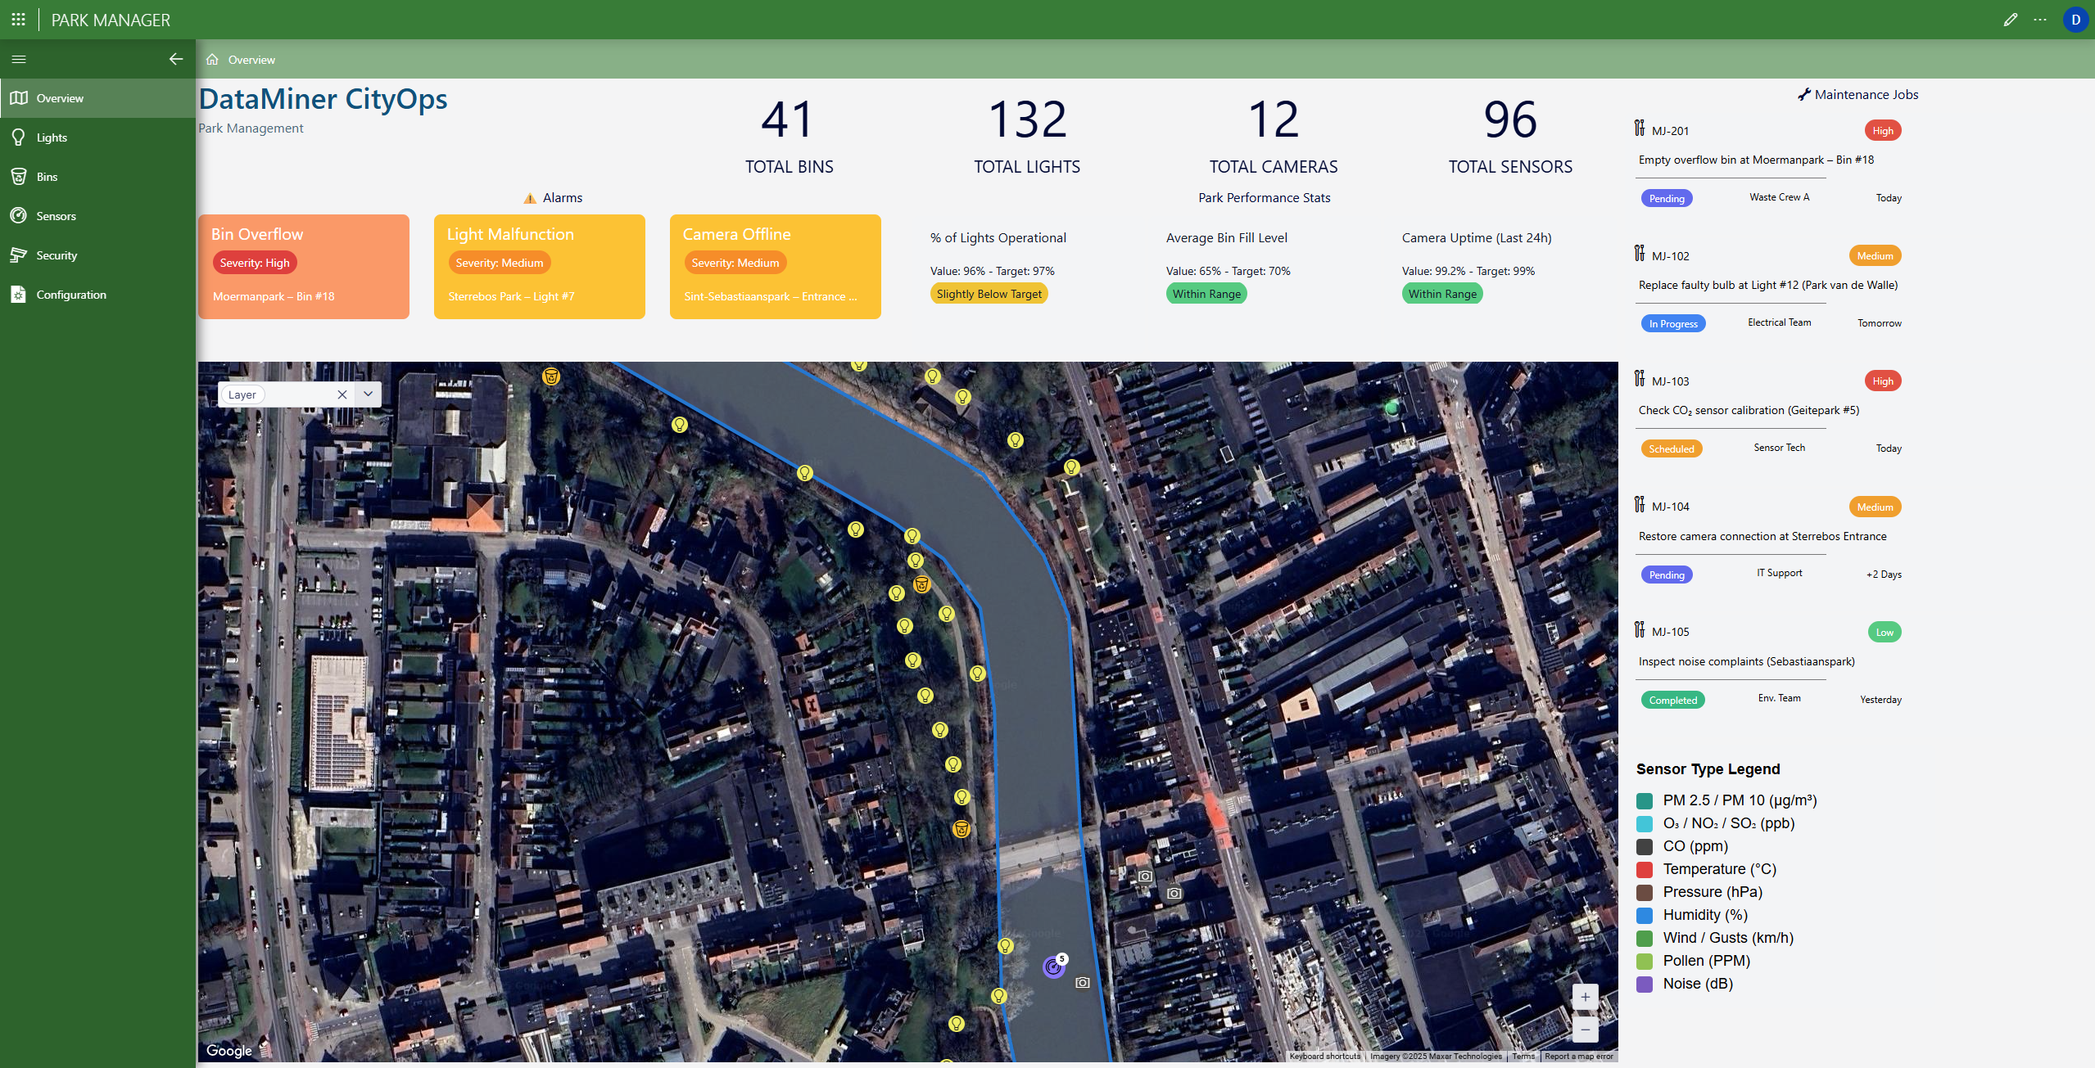This screenshot has height=1068, width=2095.
Task: Clear the Layer selection with X
Action: point(342,394)
